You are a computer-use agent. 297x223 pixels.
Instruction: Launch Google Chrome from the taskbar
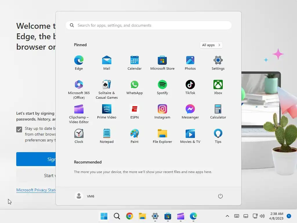click(x=130, y=216)
